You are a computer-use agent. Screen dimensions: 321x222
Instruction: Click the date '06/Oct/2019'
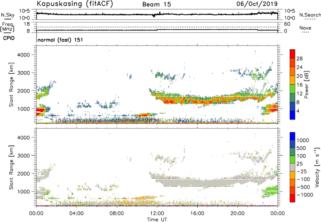tap(257, 4)
